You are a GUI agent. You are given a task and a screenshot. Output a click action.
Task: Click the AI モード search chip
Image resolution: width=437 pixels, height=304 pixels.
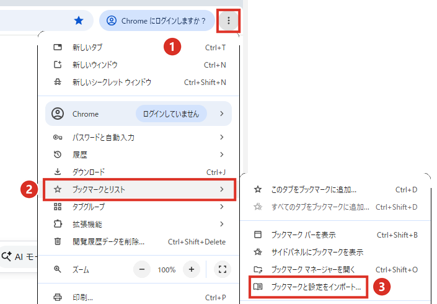coord(19,257)
